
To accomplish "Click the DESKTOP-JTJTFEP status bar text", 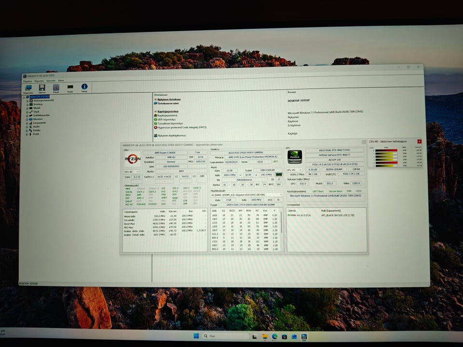I will click(x=28, y=283).
